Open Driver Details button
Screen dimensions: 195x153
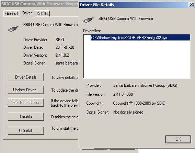[26, 77]
